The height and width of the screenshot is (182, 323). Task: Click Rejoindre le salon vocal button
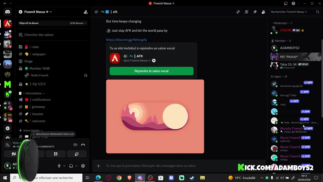tap(151, 71)
